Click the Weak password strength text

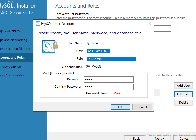(118, 93)
